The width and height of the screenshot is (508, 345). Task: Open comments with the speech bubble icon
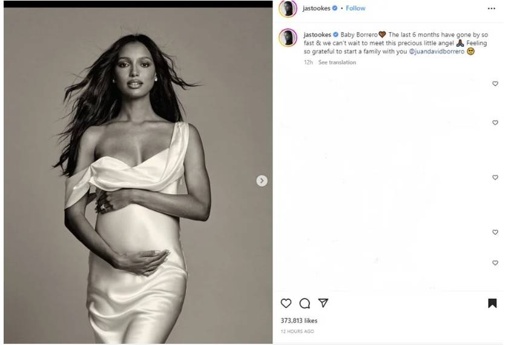tap(305, 303)
